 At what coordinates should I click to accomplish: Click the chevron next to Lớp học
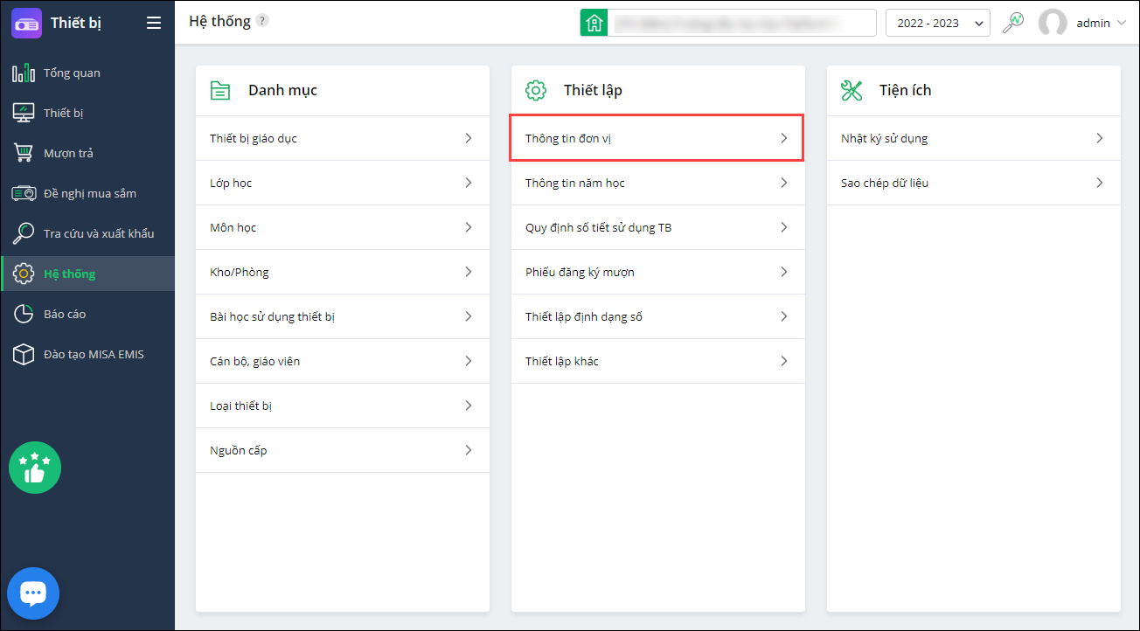coord(469,183)
